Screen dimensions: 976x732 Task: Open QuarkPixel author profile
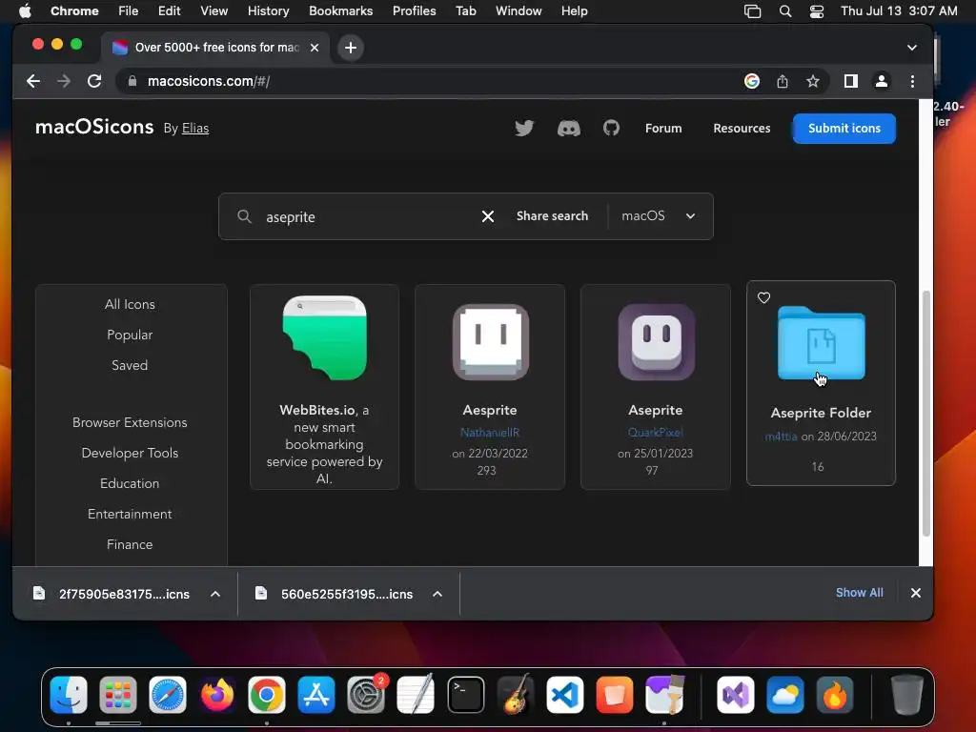(x=656, y=433)
